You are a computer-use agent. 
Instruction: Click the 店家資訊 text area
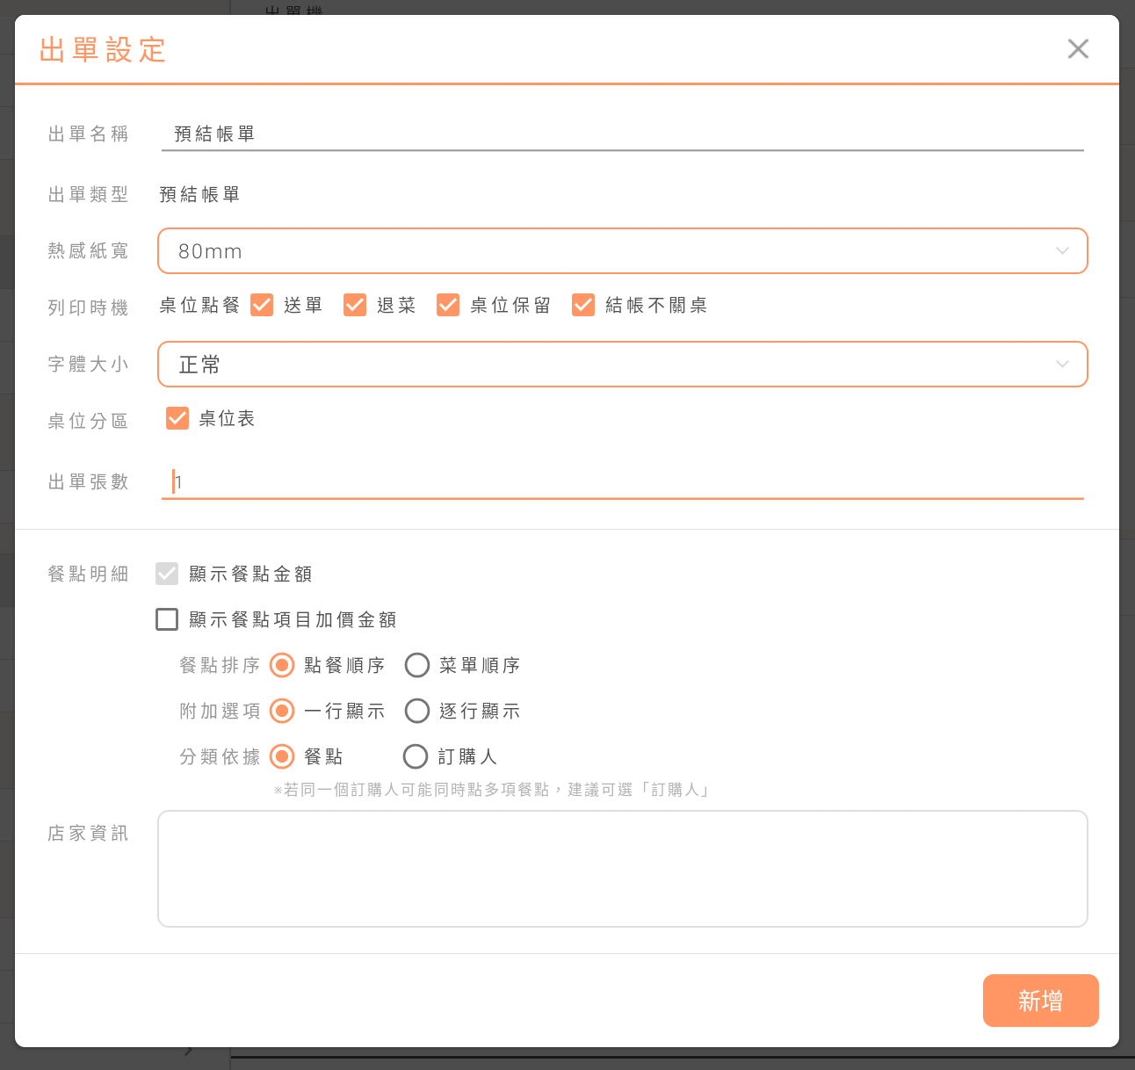pyautogui.click(x=622, y=868)
